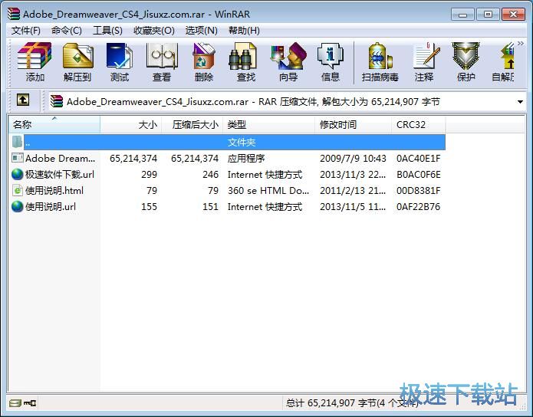Click globe icon of 极速软件下载.url
The image size is (533, 417).
18,174
